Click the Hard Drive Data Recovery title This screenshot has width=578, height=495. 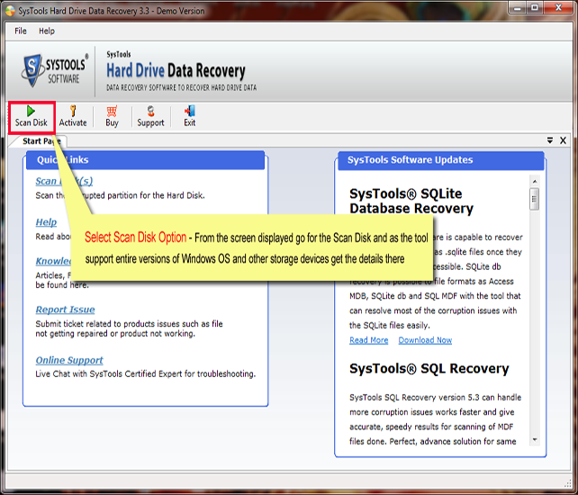(176, 71)
